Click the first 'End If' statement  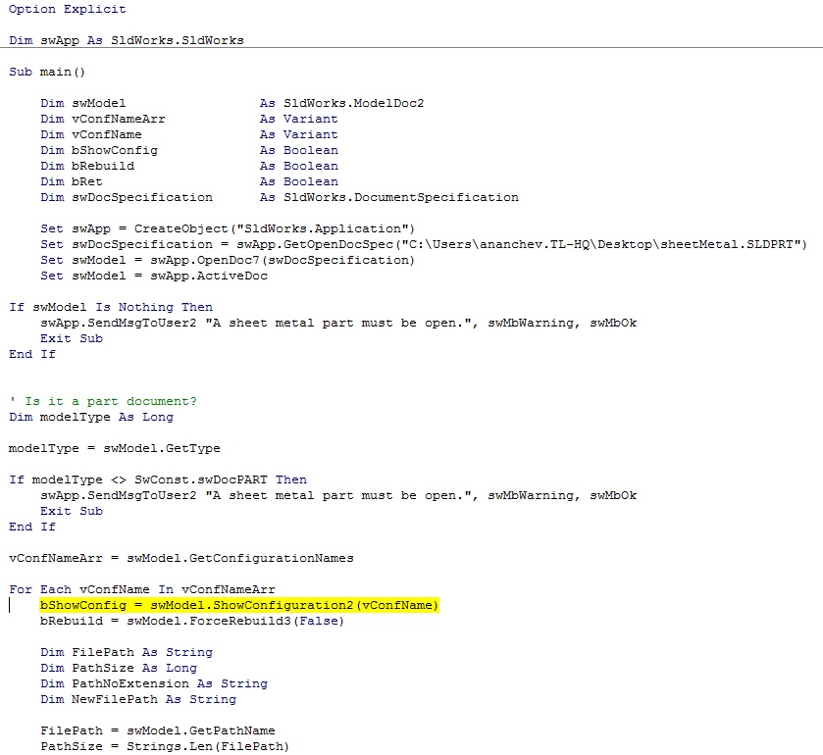tap(32, 355)
